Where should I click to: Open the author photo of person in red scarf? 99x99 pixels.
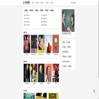click(56, 73)
